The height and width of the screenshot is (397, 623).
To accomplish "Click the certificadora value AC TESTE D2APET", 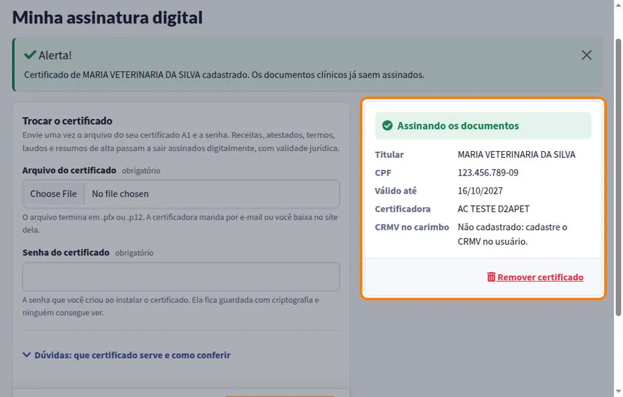I will [x=493, y=209].
